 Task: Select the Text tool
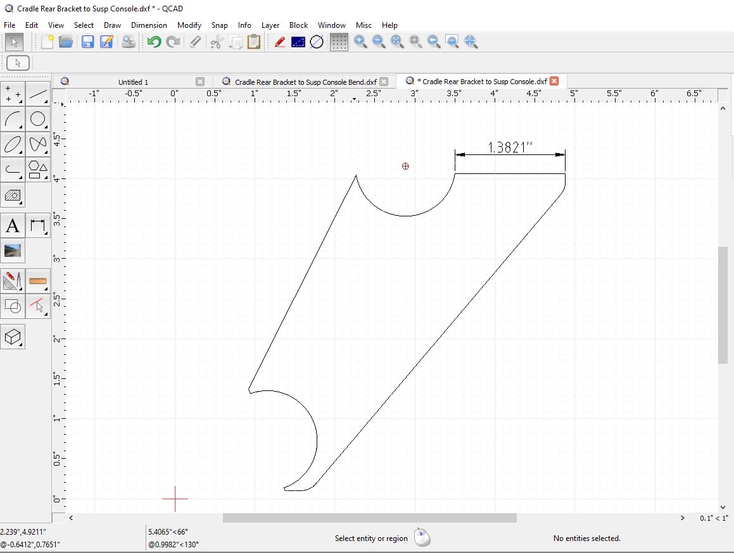point(13,226)
